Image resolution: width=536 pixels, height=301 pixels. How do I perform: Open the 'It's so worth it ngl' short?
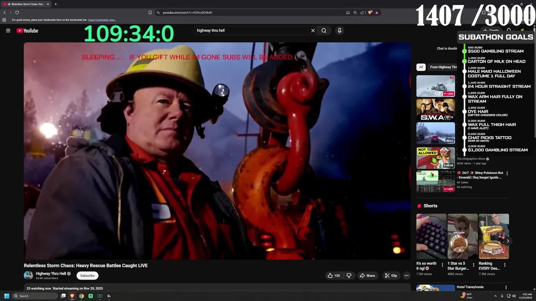[x=431, y=236]
